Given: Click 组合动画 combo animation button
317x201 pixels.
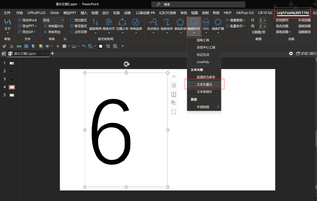Looking at the screenshot, I should [x=282, y=26].
